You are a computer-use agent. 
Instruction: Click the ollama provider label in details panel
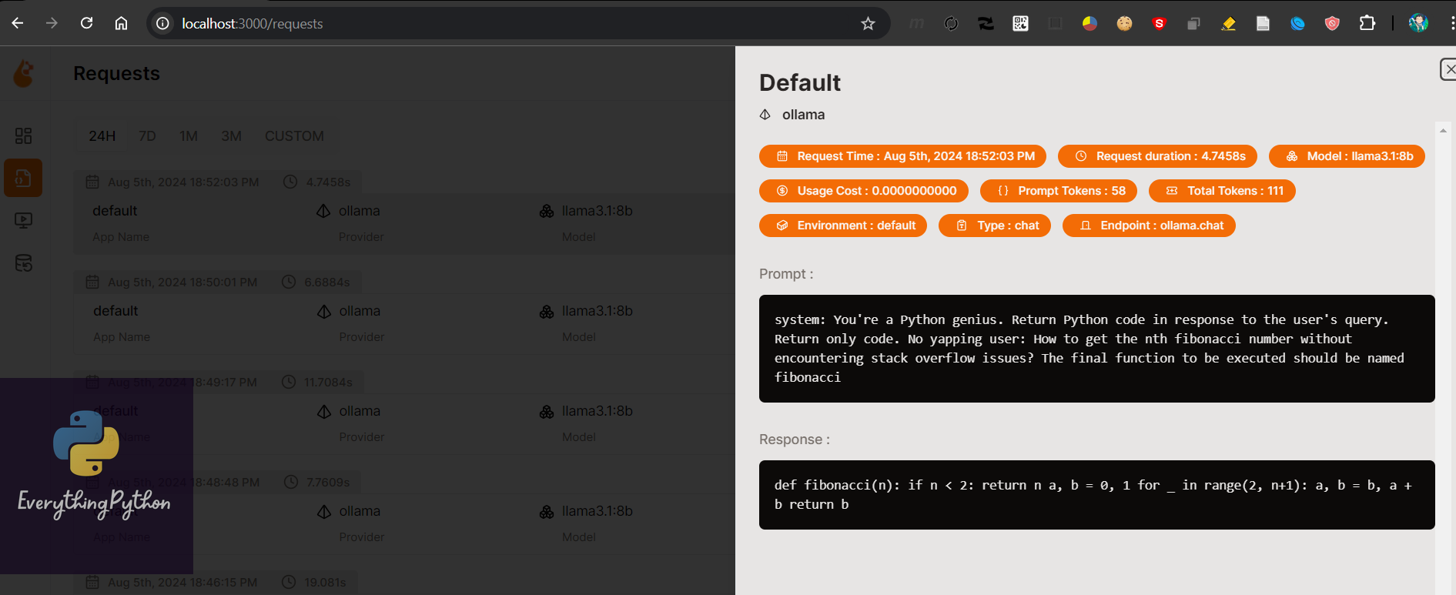[803, 115]
